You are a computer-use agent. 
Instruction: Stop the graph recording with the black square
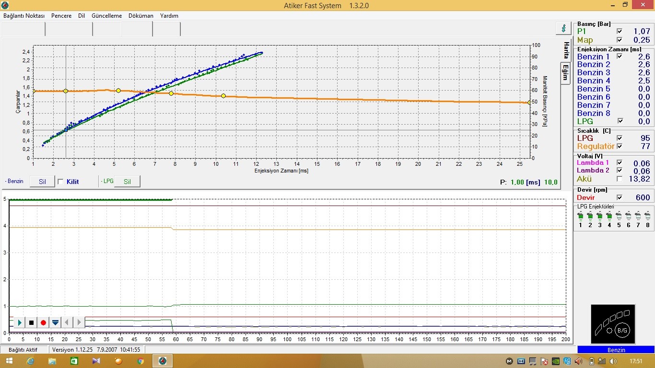tap(32, 322)
